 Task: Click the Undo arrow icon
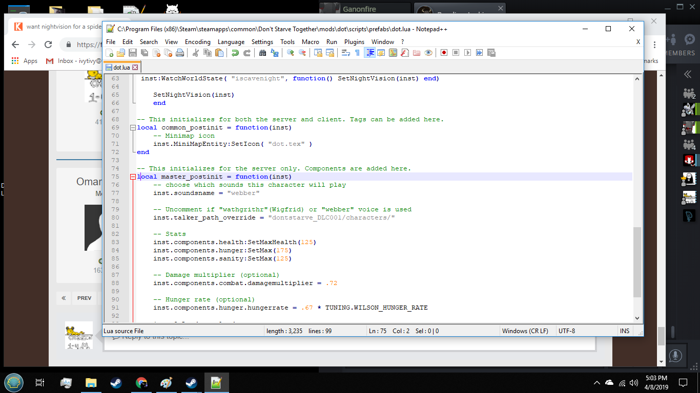click(x=235, y=53)
